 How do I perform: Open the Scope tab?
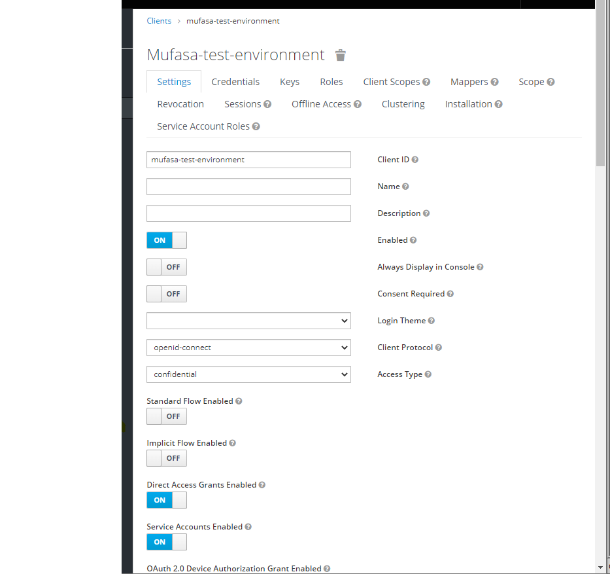pyautogui.click(x=532, y=82)
